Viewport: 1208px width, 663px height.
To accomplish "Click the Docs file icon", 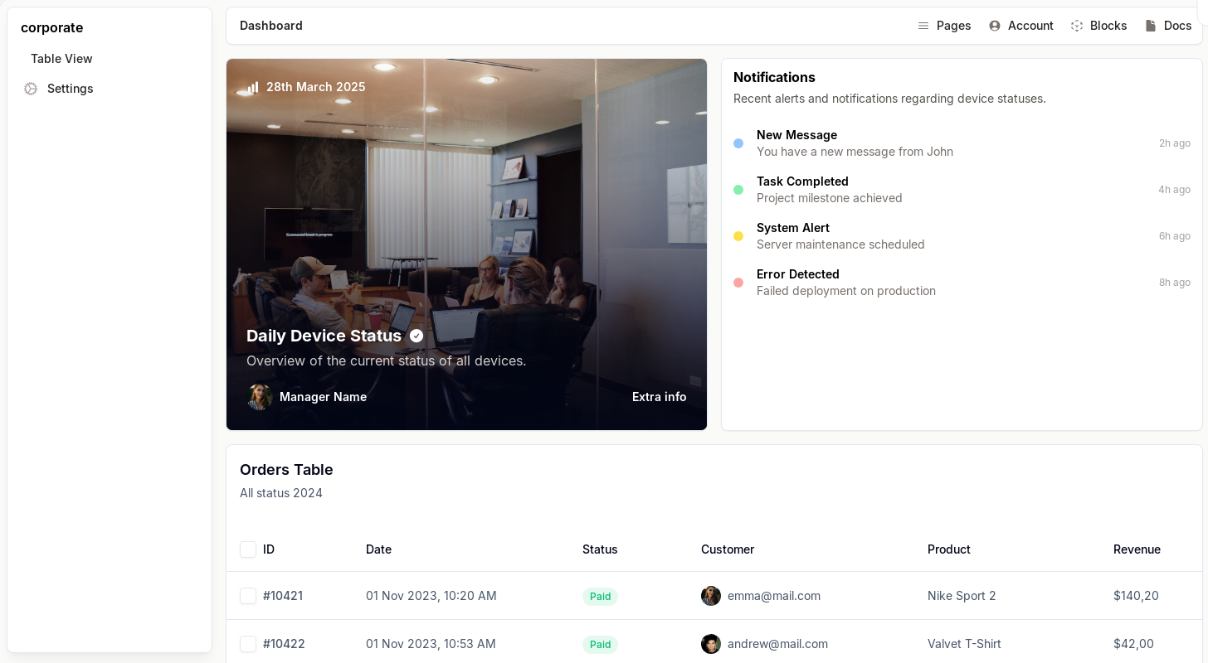I will click(1151, 26).
